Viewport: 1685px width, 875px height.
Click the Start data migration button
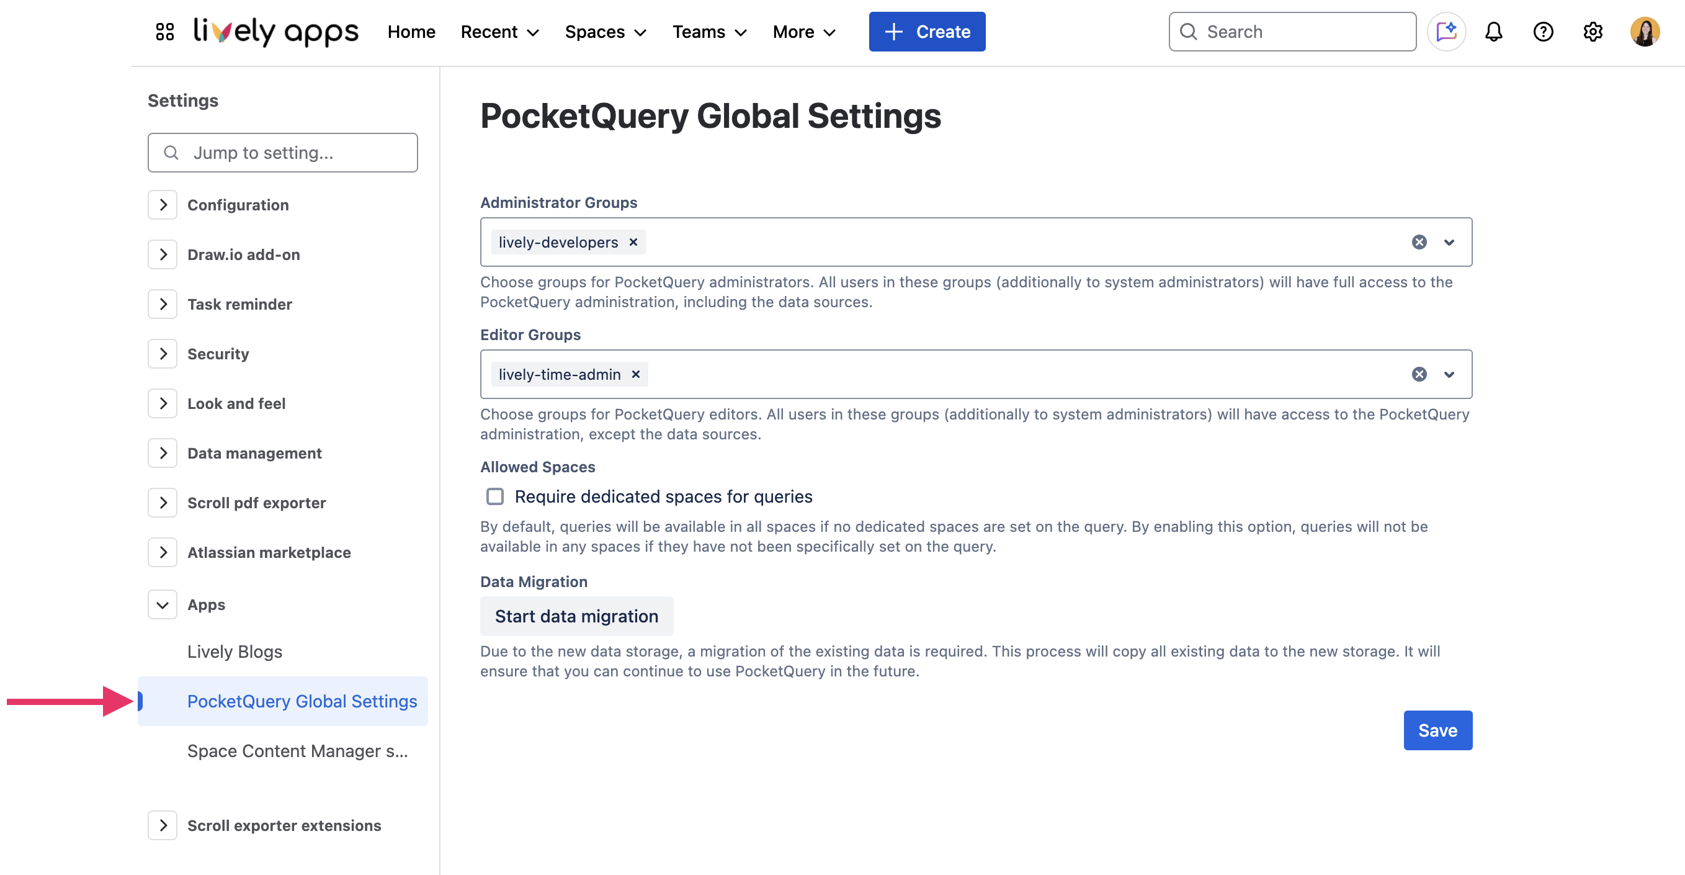pos(576,616)
